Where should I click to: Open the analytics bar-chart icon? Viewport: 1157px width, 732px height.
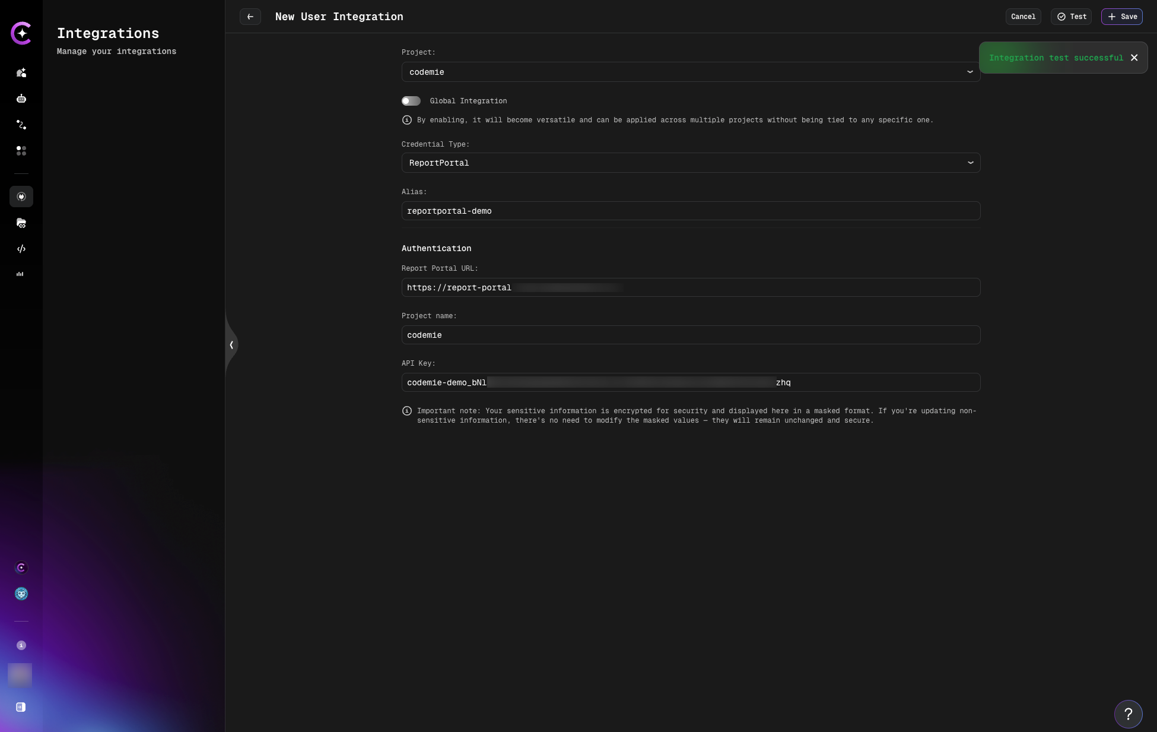[x=20, y=274]
